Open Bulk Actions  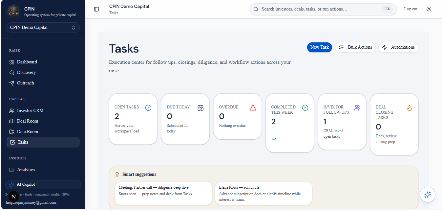355,47
